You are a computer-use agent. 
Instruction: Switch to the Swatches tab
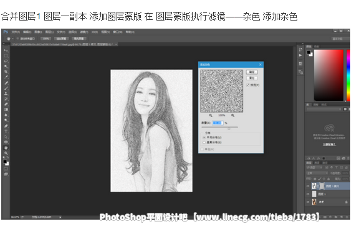tap(317, 47)
